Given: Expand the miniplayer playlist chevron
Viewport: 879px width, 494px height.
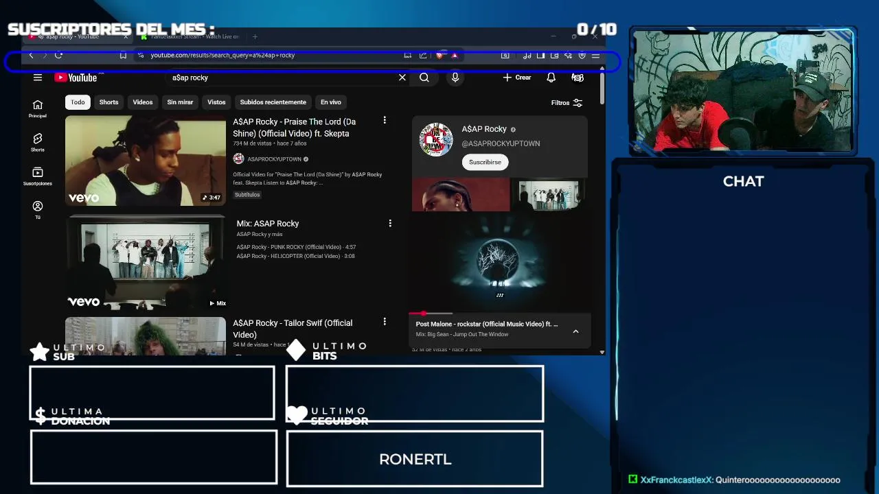Looking at the screenshot, I should point(575,331).
